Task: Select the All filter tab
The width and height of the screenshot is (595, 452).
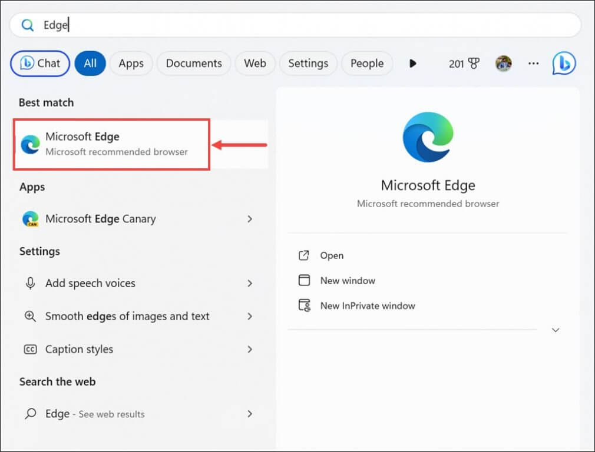Action: [90, 64]
